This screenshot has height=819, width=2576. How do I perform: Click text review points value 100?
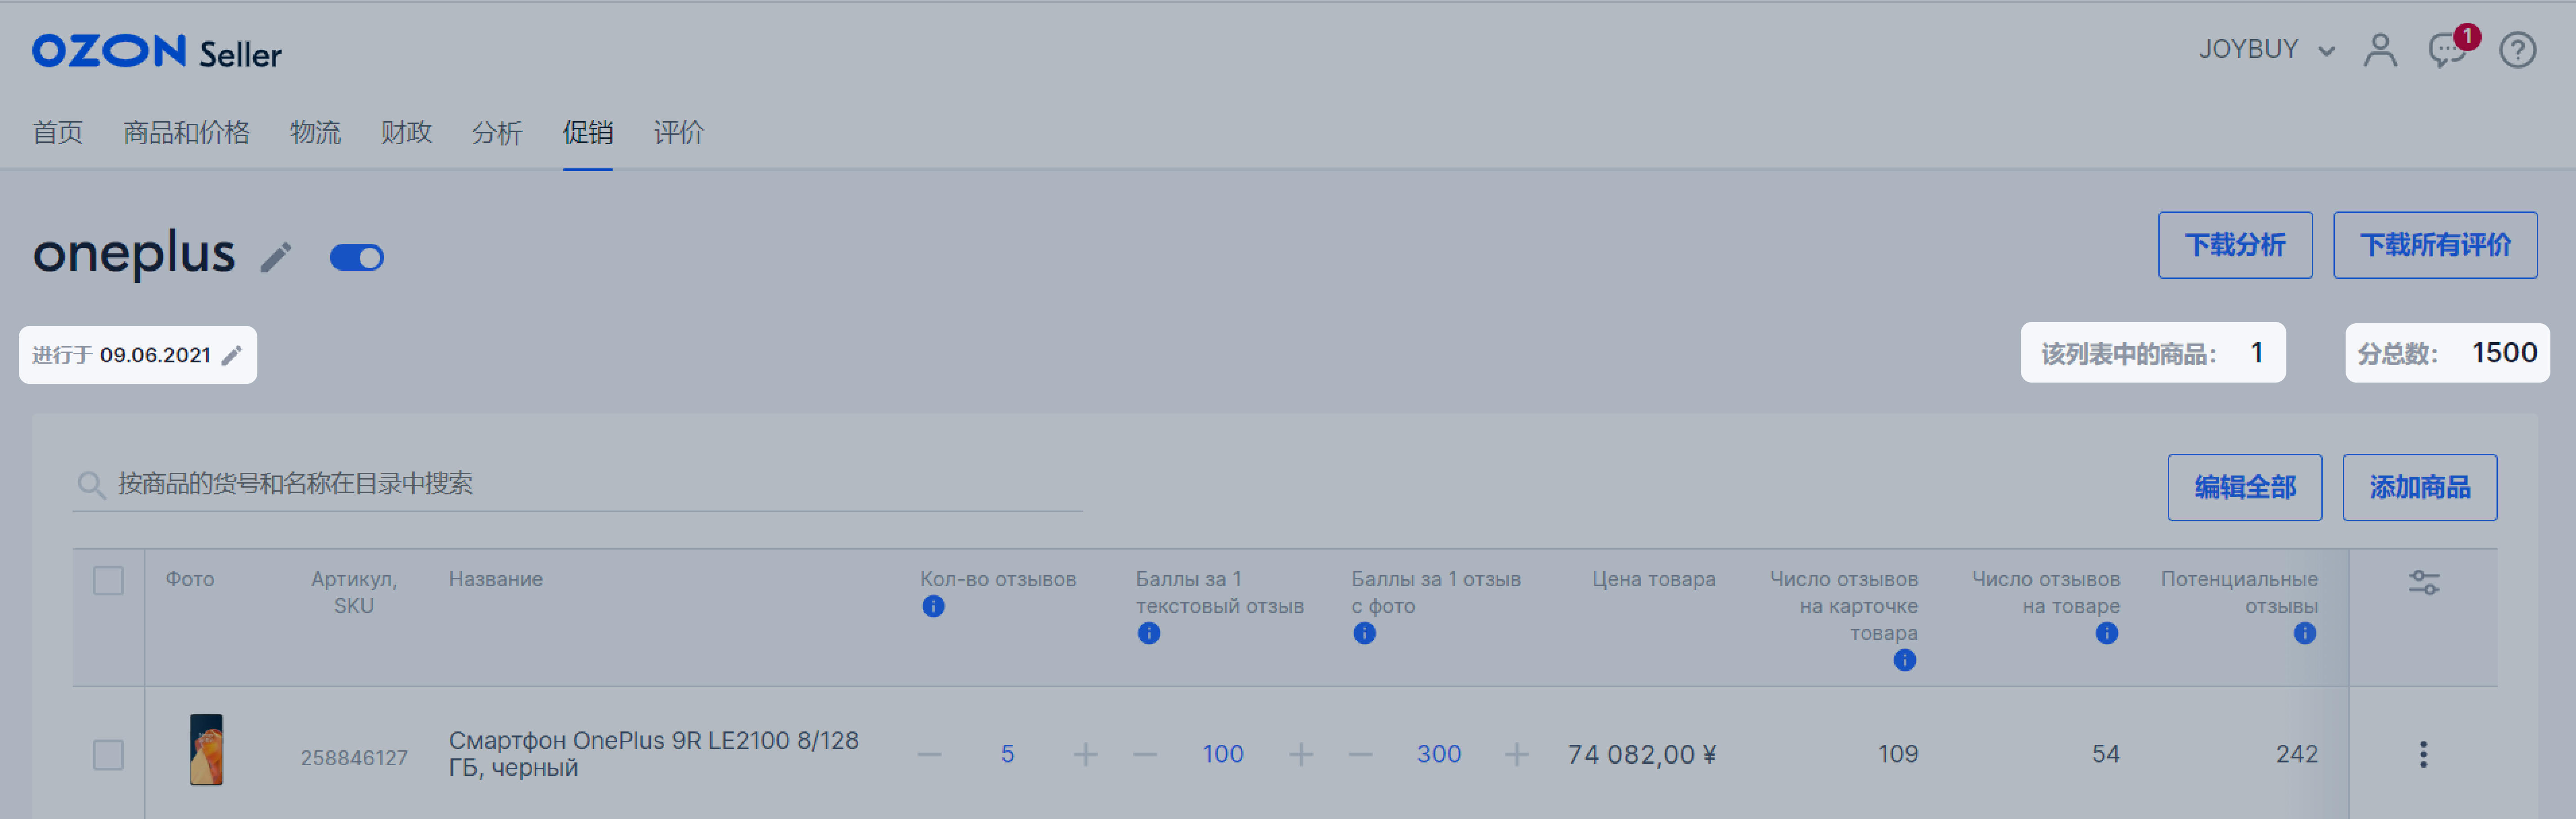pos(1222,754)
